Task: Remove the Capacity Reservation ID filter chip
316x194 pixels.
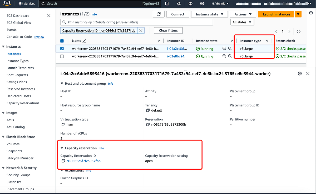Action: [x=141, y=30]
